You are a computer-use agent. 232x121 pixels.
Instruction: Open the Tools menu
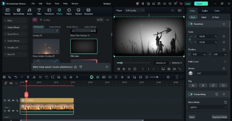point(48,4)
